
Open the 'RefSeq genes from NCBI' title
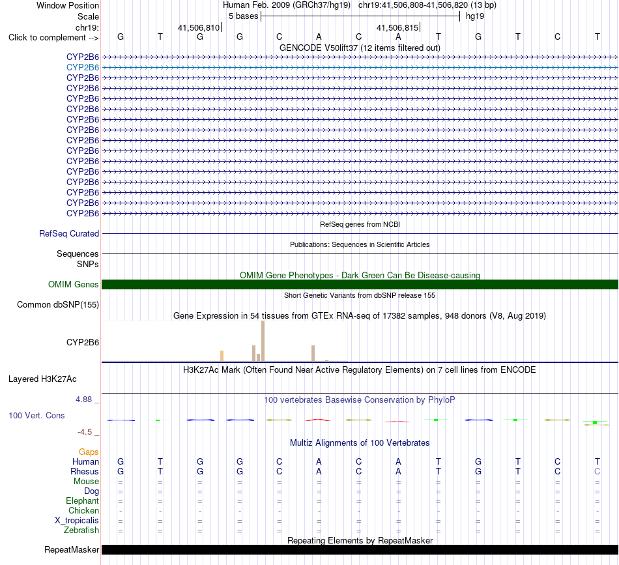click(x=360, y=224)
